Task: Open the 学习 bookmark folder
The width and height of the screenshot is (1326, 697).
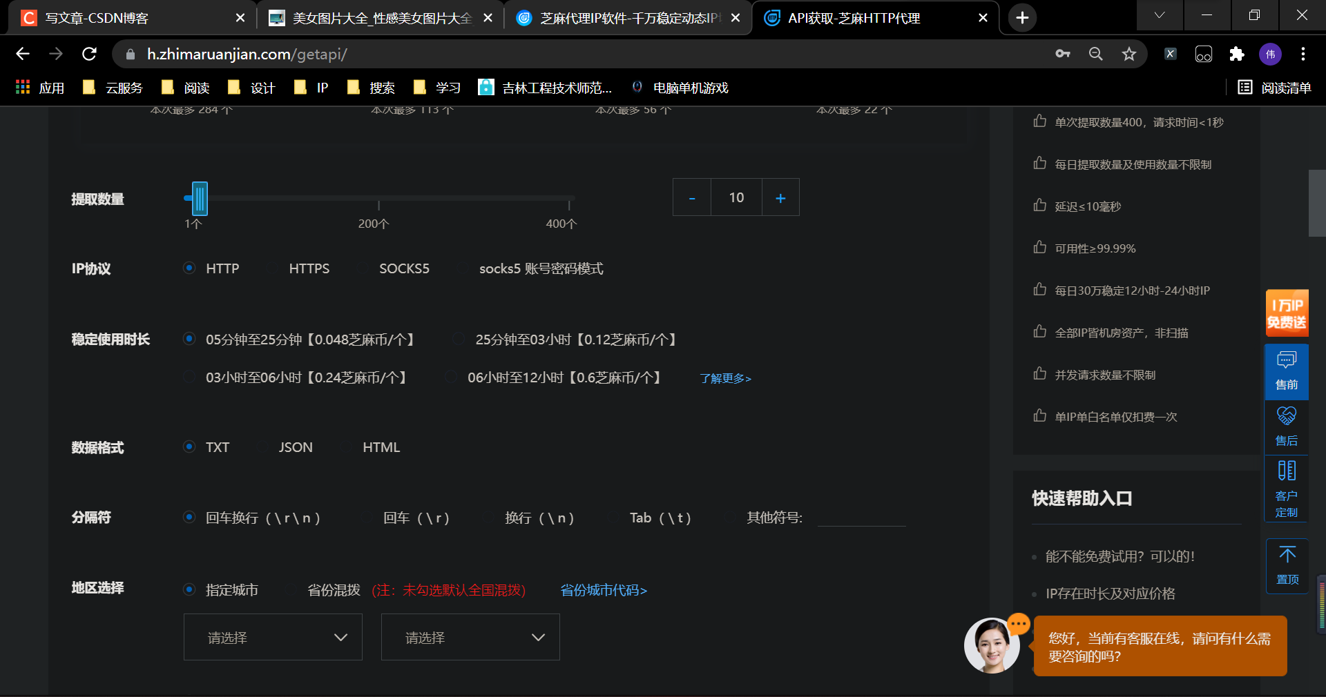Action: (x=436, y=88)
